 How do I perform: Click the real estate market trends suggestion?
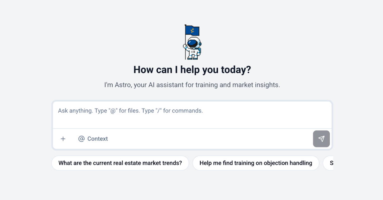click(120, 163)
